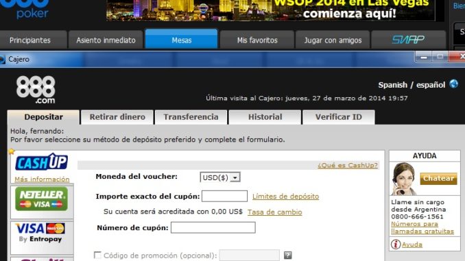
Task: Select the CashUp payment method logo
Action: tap(42, 162)
